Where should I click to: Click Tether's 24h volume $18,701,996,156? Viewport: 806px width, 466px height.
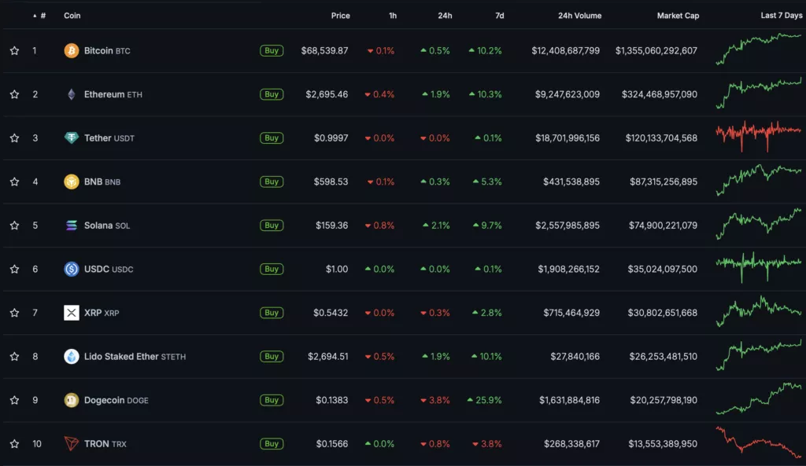pos(568,138)
